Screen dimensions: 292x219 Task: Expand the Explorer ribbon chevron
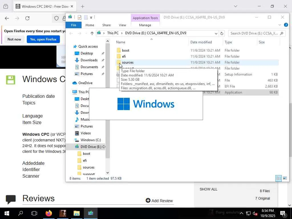pos(279,25)
